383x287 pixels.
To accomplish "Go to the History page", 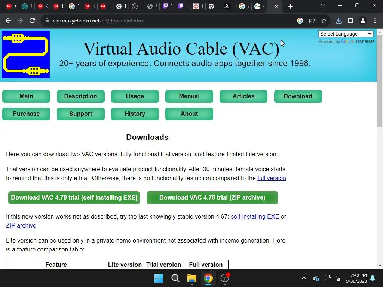I will point(135,114).
